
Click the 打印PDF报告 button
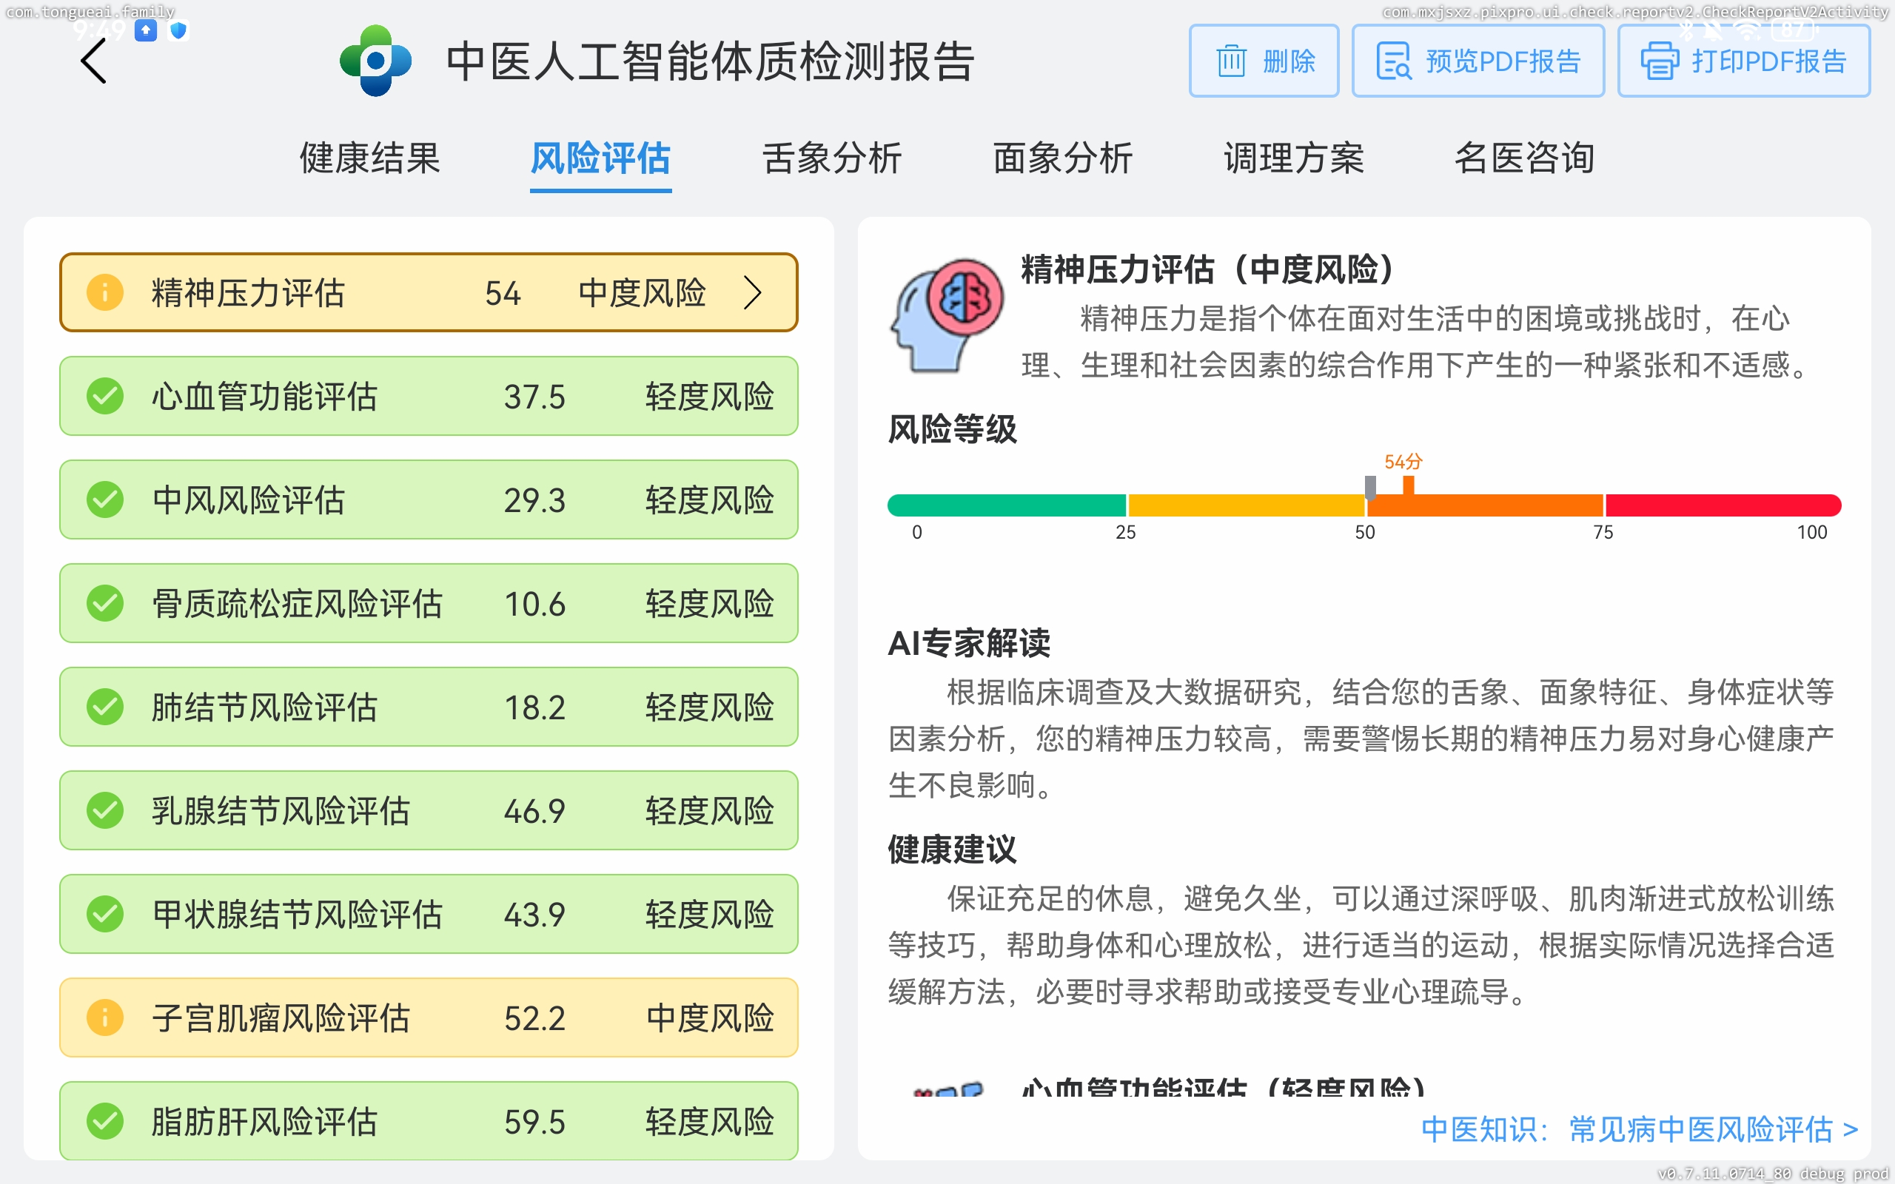pos(1744,61)
